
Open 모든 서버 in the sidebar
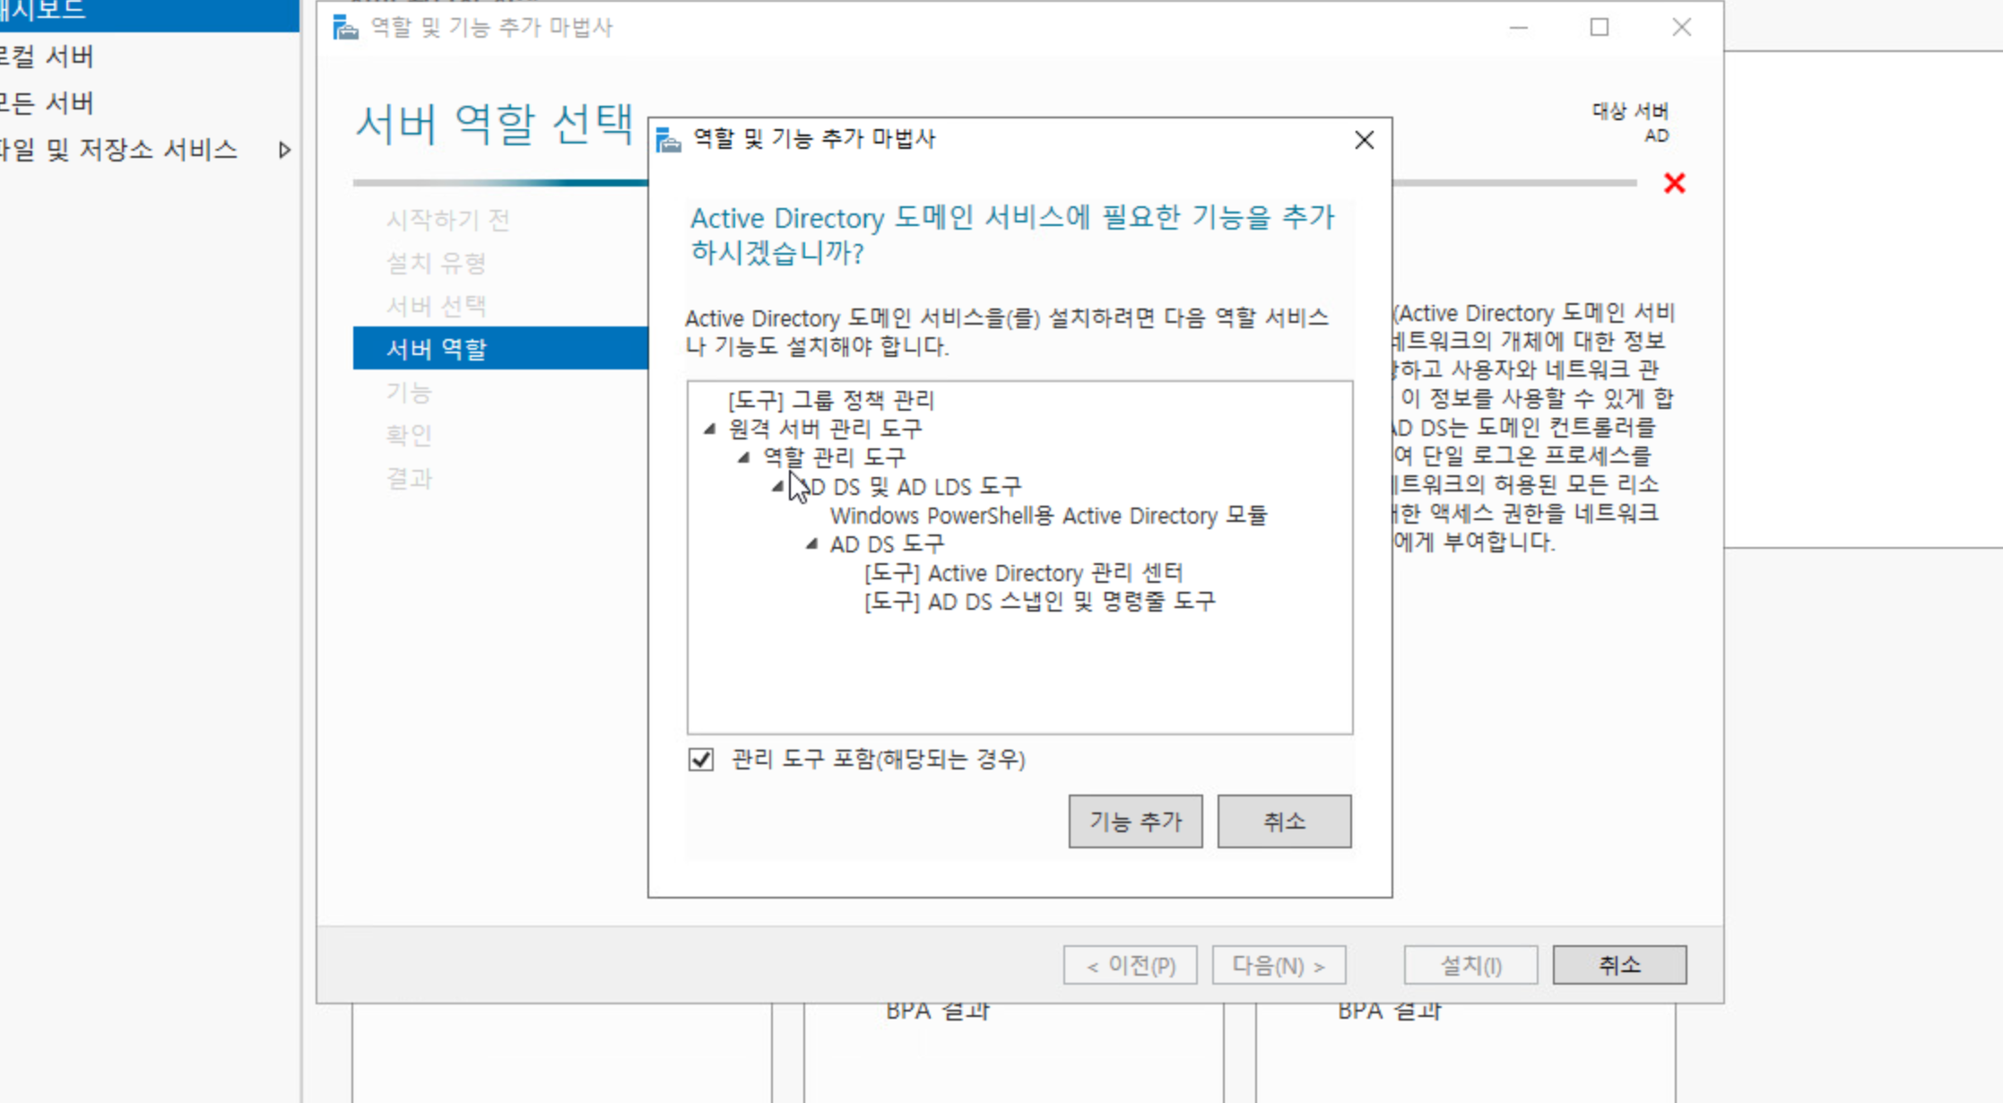(48, 103)
